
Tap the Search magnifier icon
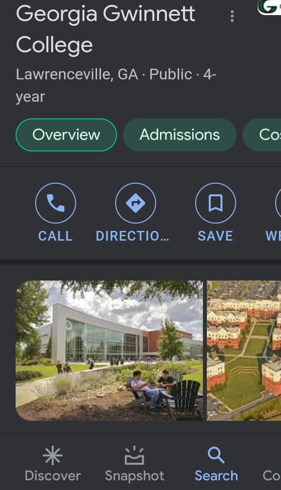pyautogui.click(x=216, y=455)
